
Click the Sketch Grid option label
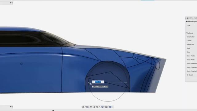pos(190,44)
